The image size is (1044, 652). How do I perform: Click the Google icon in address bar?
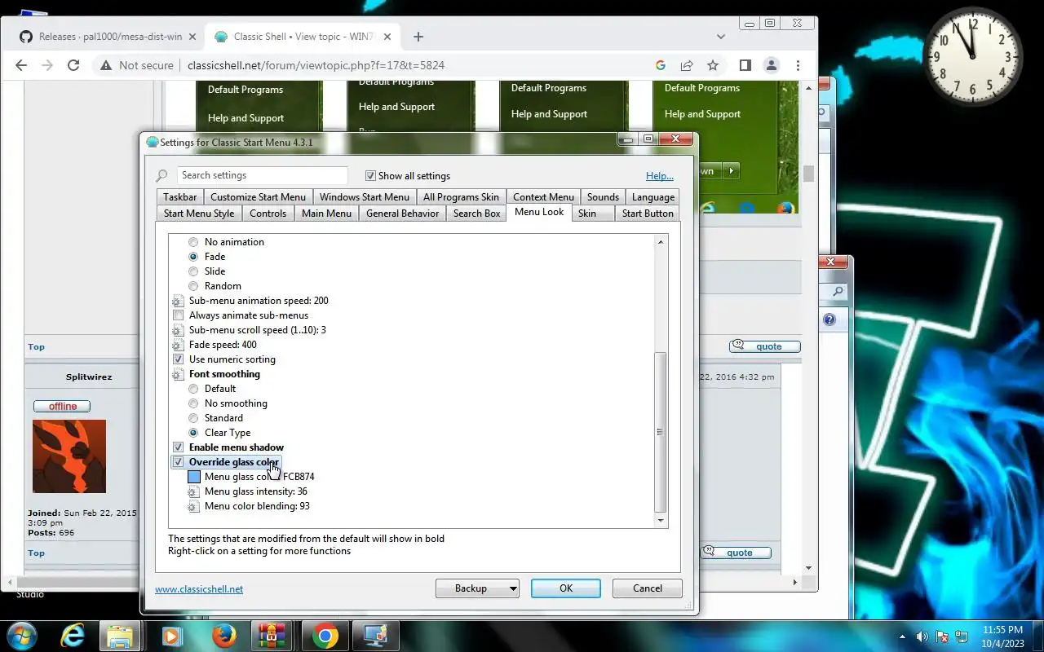tap(661, 65)
